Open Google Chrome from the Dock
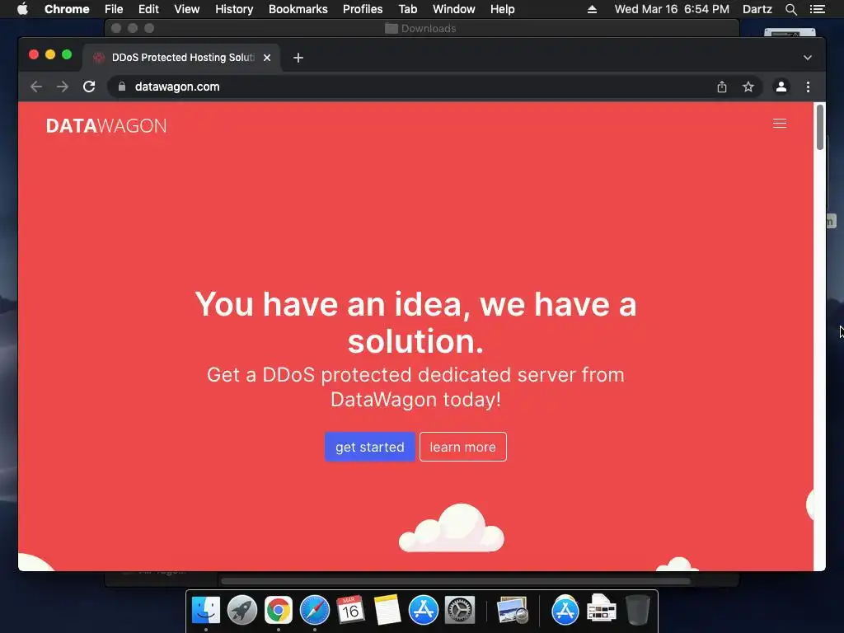 tap(279, 611)
